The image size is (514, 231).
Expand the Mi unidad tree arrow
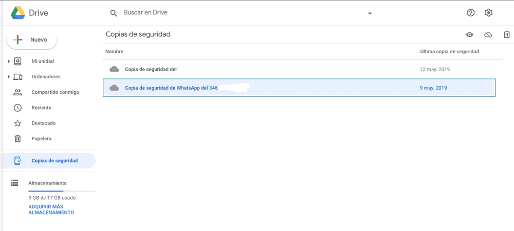pyautogui.click(x=9, y=61)
